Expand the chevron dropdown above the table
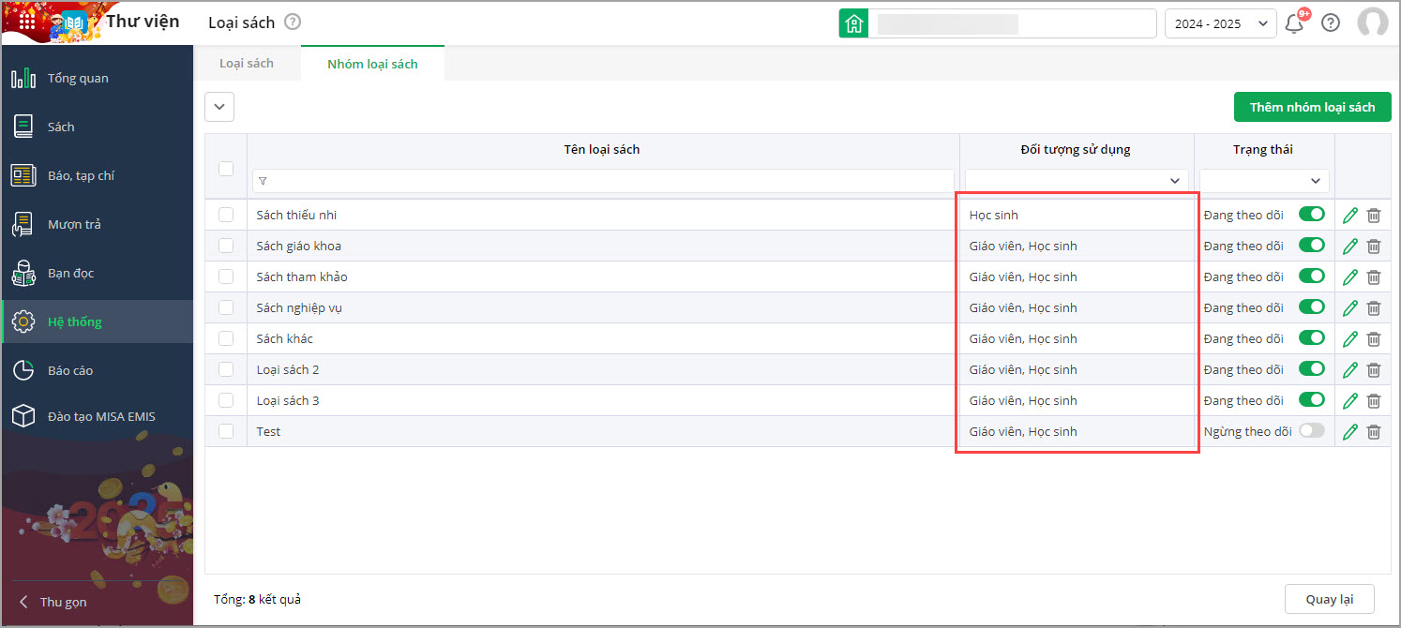Viewport: 1401px width, 628px height. (219, 107)
